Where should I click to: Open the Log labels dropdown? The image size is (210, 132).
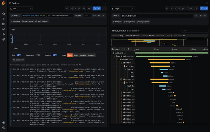(x=15, y=16)
